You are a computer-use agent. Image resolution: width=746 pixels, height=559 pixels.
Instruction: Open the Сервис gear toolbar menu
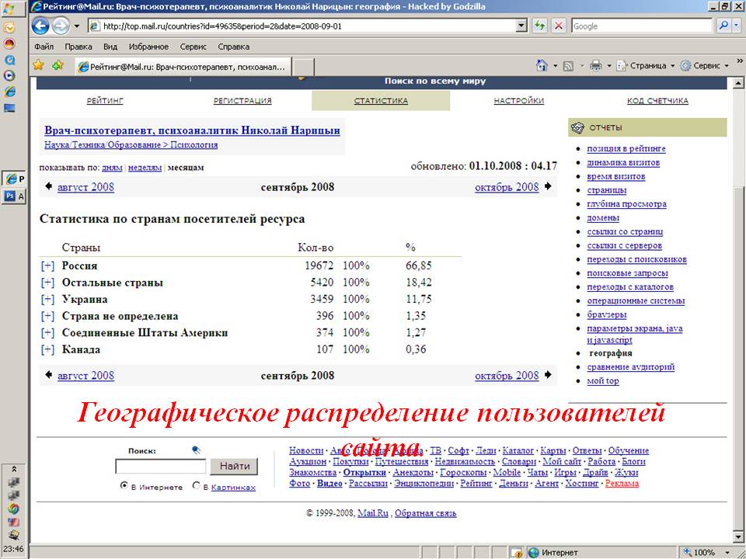click(705, 65)
